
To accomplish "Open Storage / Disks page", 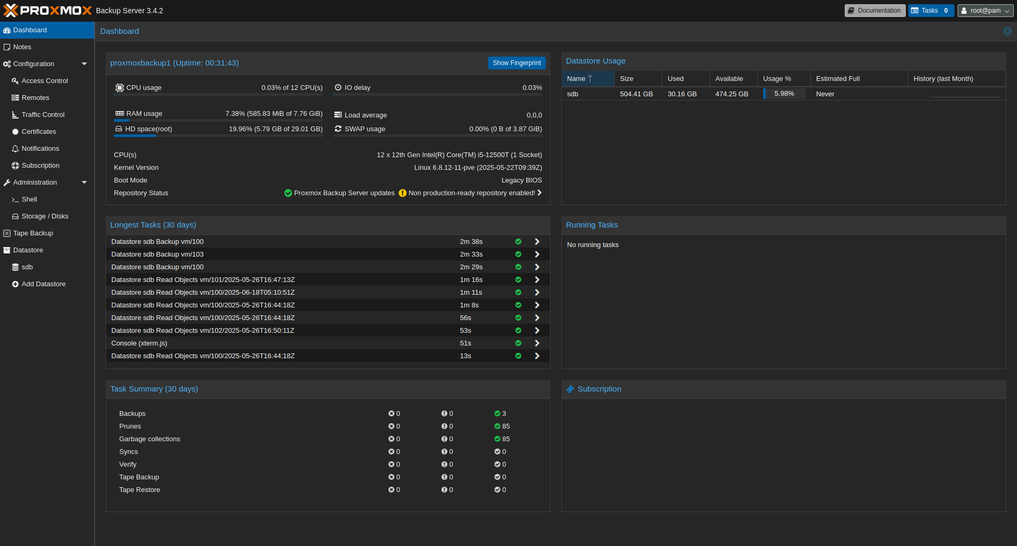I will 47,216.
